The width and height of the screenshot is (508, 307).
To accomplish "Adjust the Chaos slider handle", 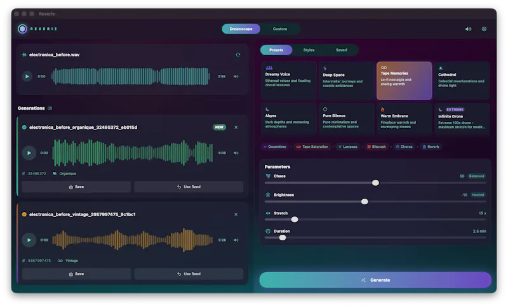I will 375,183.
